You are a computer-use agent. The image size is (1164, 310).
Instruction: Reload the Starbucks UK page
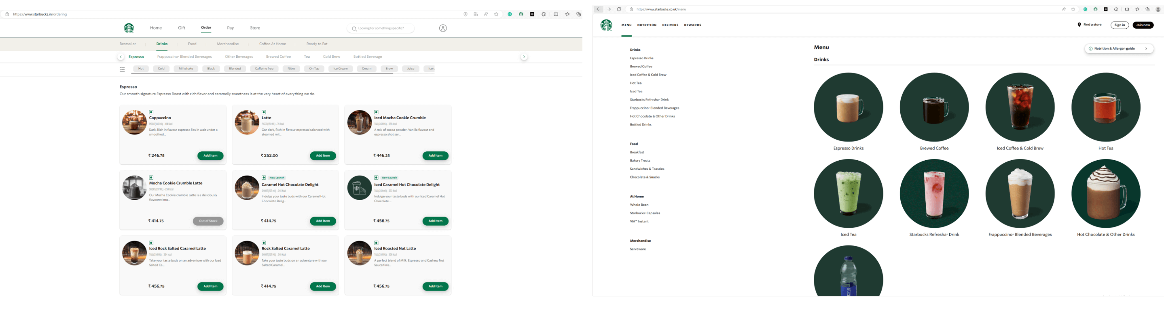pyautogui.click(x=619, y=9)
